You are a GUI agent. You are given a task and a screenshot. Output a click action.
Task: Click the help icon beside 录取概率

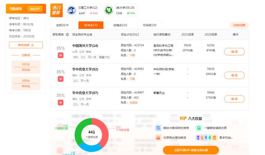67,35
